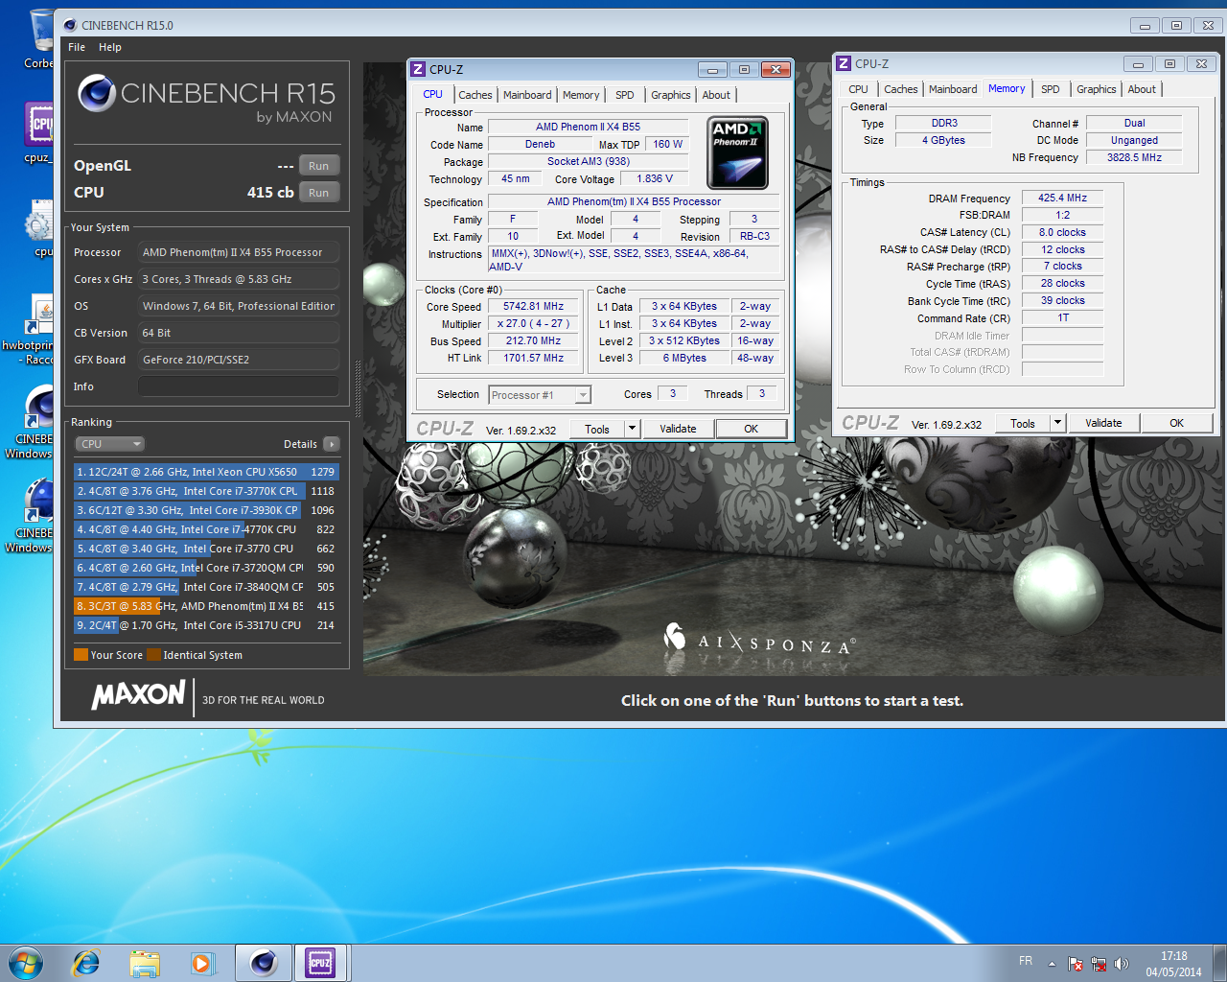The width and height of the screenshot is (1227, 982).
Task: Click Show desktop strip at taskbar end
Action: pyautogui.click(x=1219, y=963)
